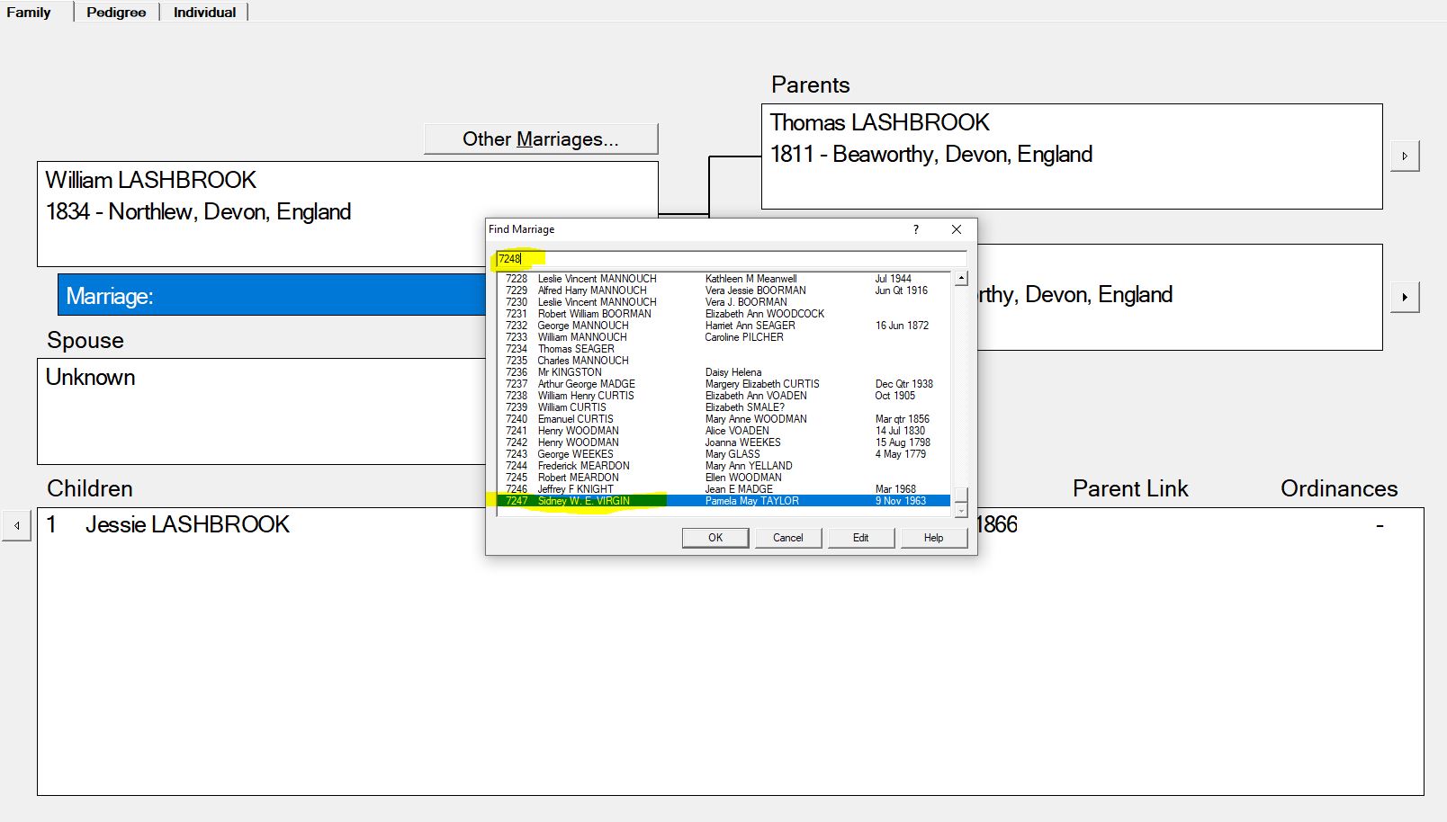This screenshot has width=1447, height=822.
Task: Click the left arrow beside Children list
Action: [17, 525]
